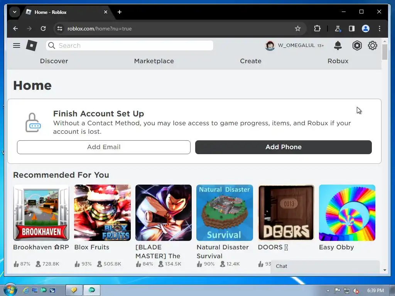Go to the Create page
395x296 pixels.
pyautogui.click(x=251, y=61)
